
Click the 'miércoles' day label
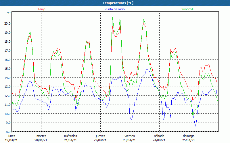70,136
